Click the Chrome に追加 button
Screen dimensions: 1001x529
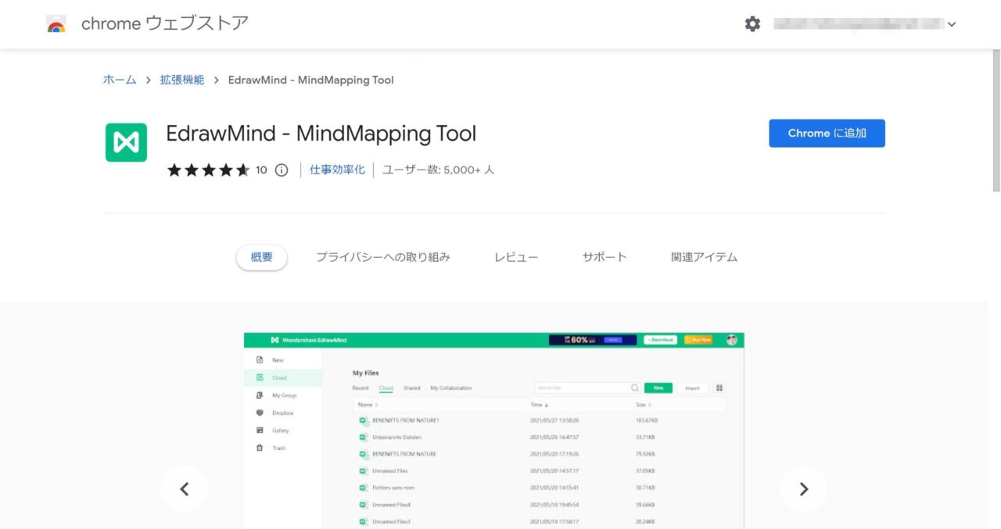827,133
